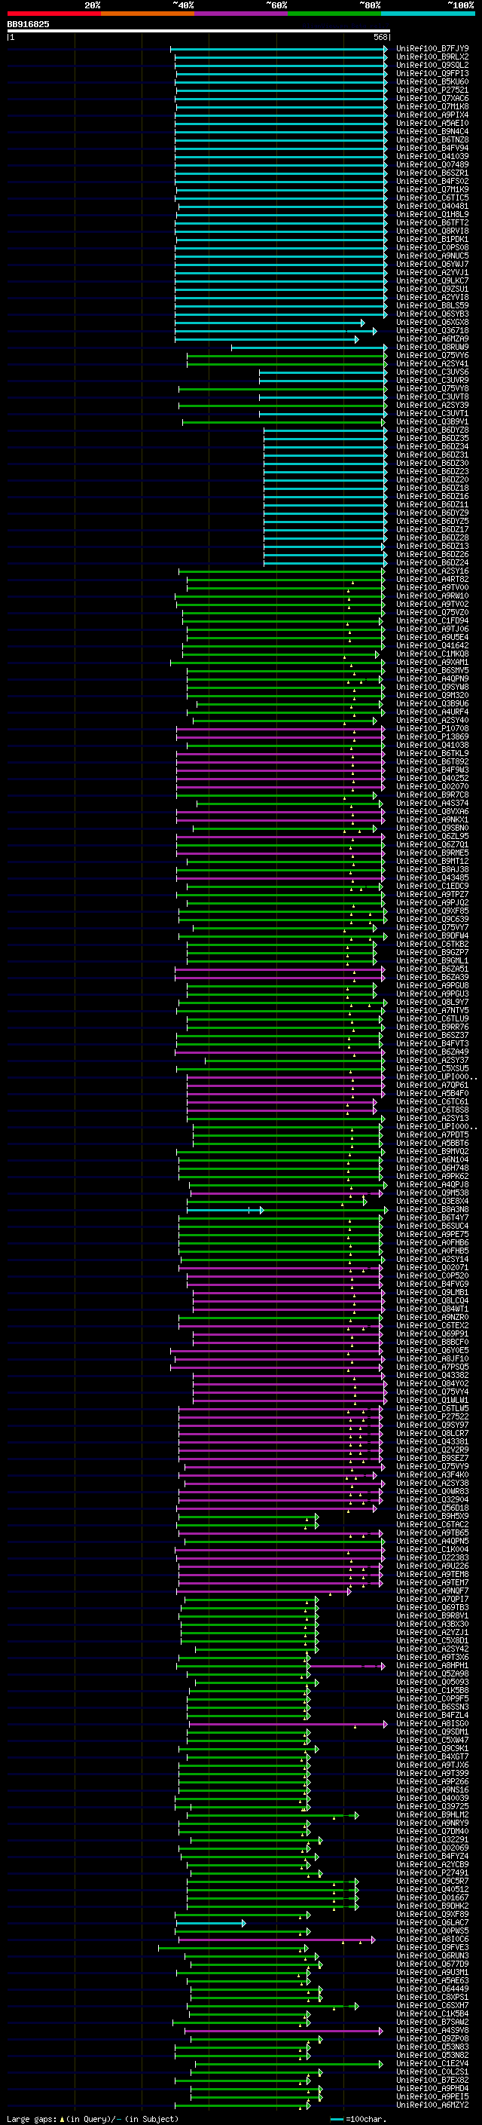Select the UniRef100_C5XSU5 label
482x2125 pixels.
pyautogui.click(x=432, y=1068)
